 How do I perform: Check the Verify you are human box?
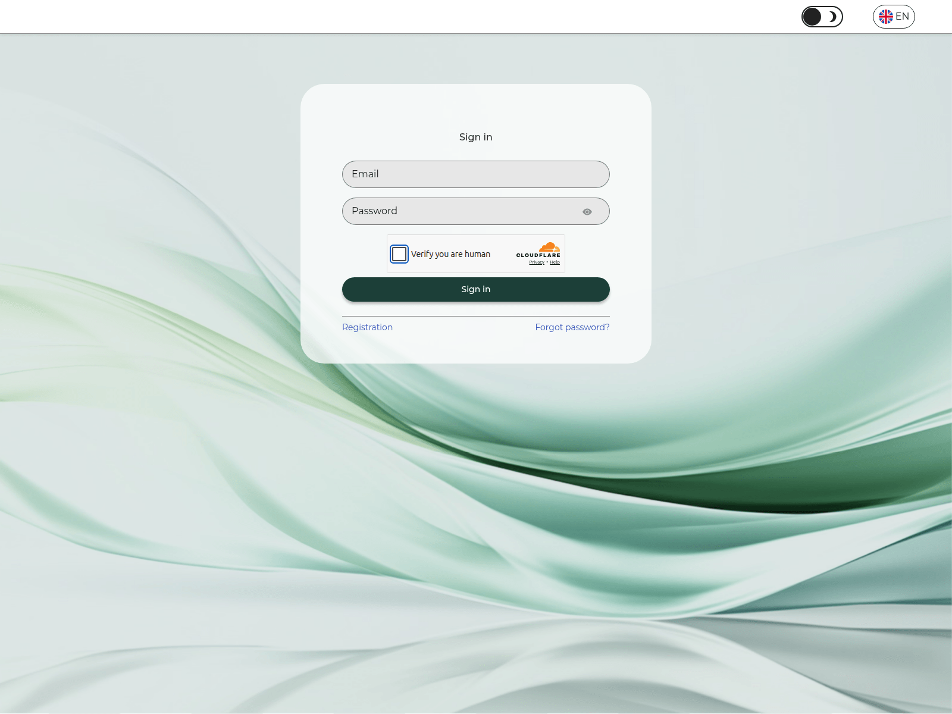pos(399,254)
